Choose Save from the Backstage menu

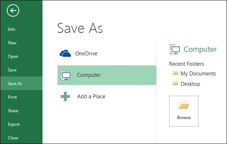click(x=12, y=70)
